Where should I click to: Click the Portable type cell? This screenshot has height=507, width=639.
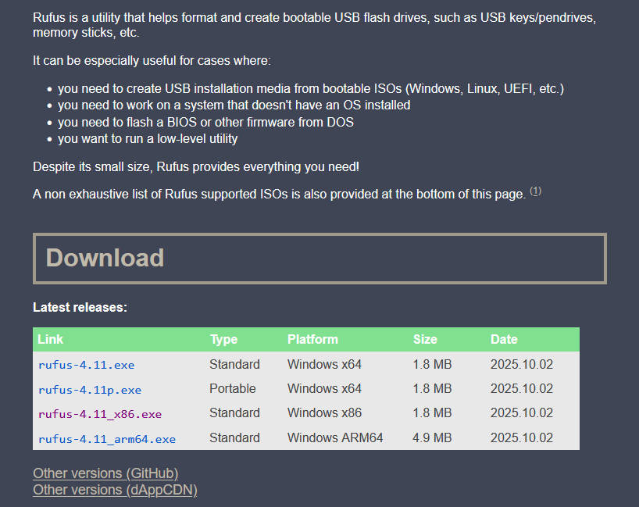[x=233, y=388]
